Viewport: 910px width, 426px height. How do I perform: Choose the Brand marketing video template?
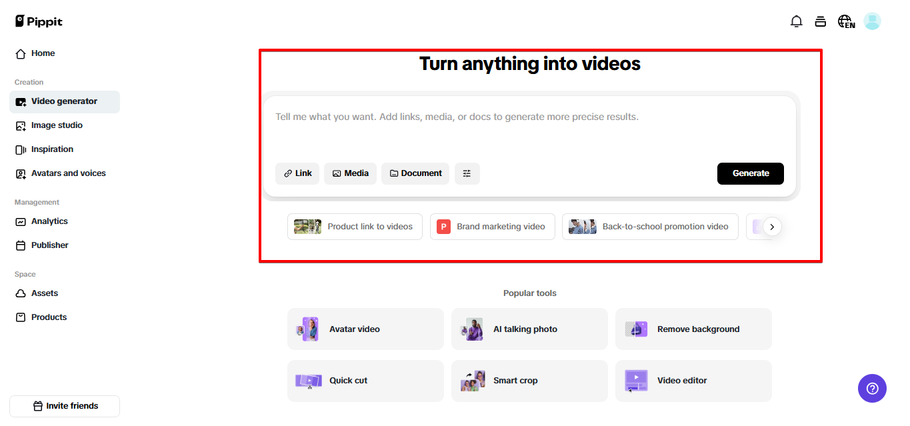pyautogui.click(x=492, y=227)
